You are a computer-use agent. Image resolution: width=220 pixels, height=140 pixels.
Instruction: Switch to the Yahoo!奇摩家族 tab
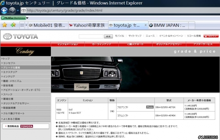pyautogui.click(x=88, y=25)
